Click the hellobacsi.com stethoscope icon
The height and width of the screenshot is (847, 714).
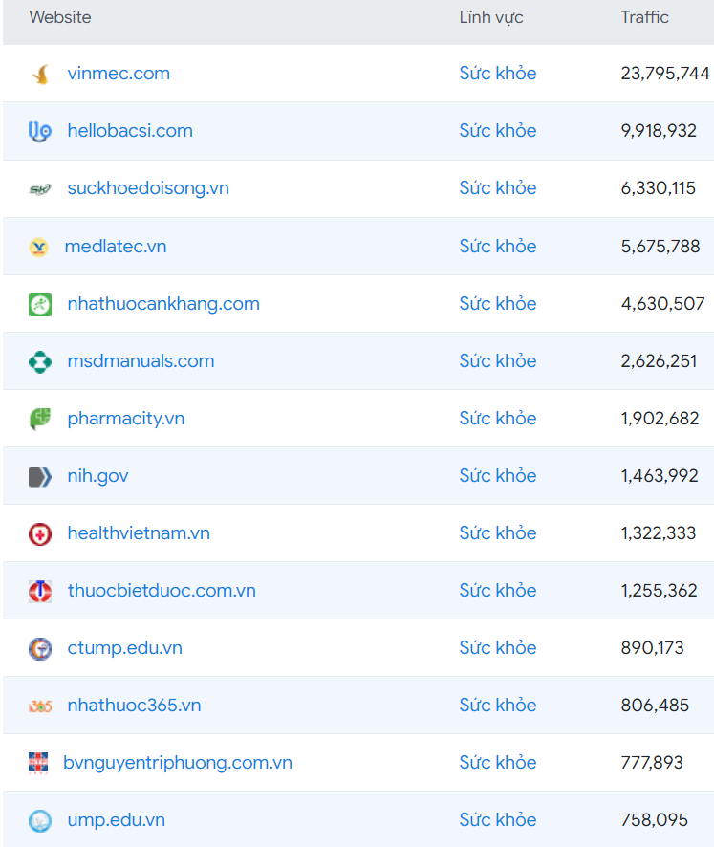click(x=40, y=131)
